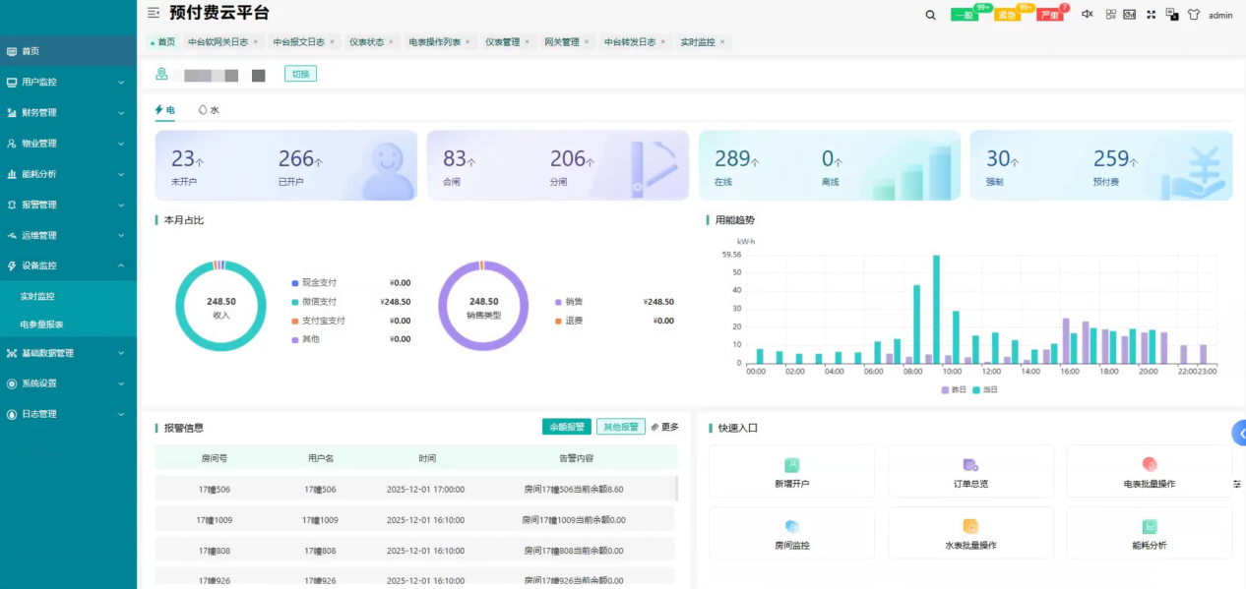Click the 其他报警 button

(x=620, y=427)
